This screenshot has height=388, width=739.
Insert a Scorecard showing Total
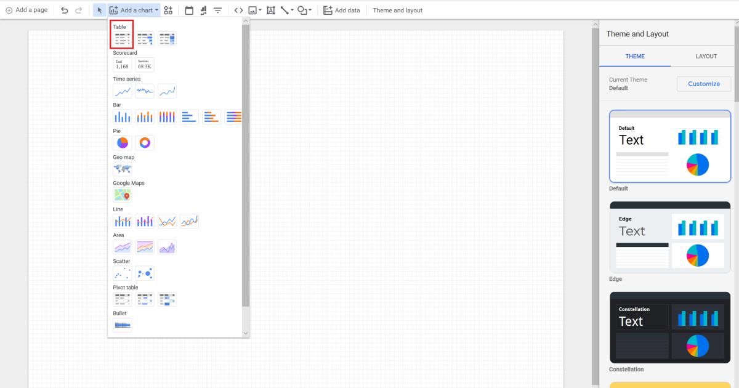[121, 64]
